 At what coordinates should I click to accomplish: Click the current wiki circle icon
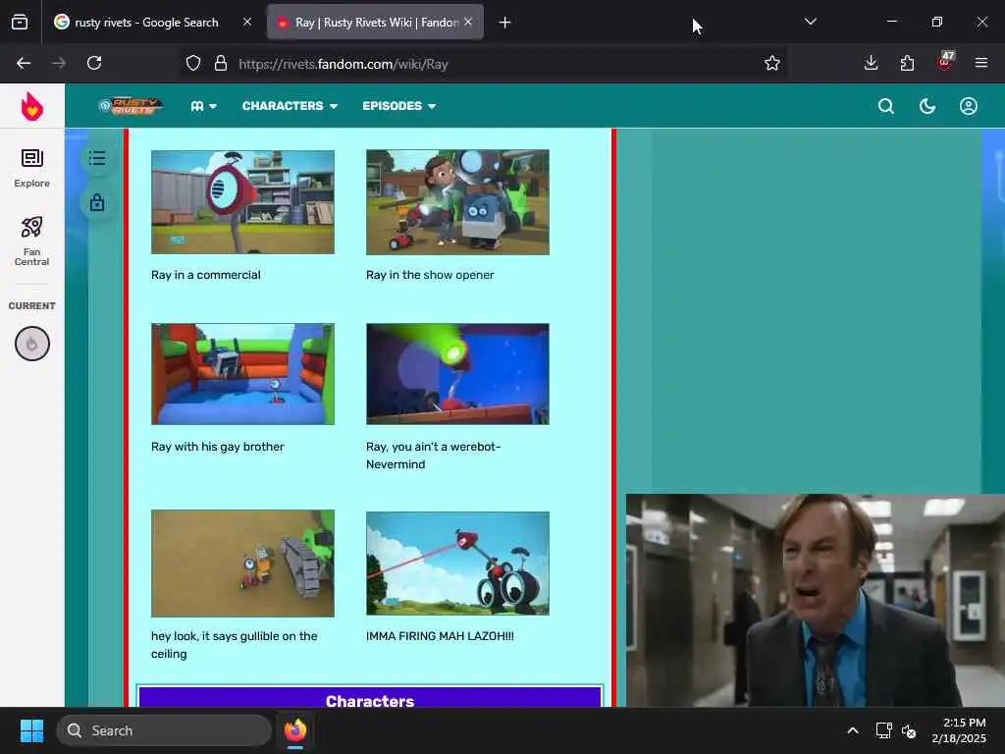[32, 344]
